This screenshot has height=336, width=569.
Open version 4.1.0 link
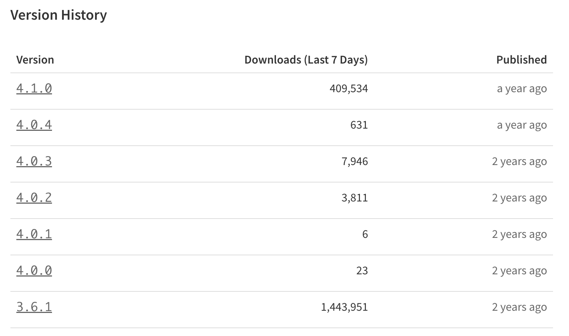tap(34, 88)
